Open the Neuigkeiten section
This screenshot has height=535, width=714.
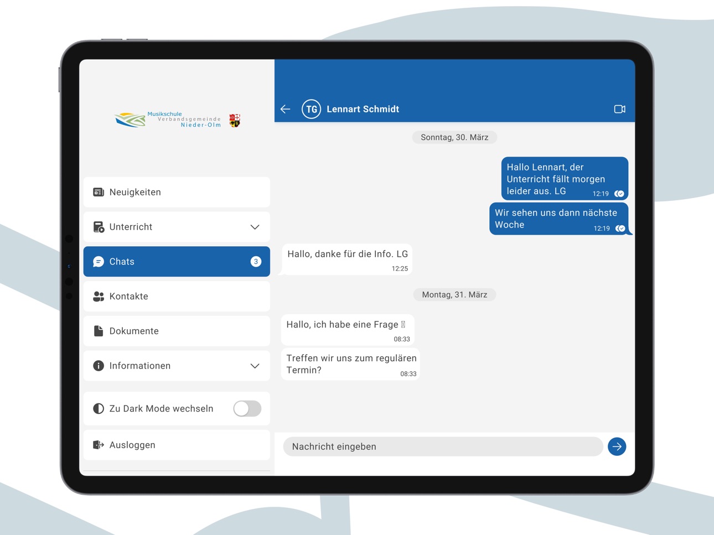point(177,192)
